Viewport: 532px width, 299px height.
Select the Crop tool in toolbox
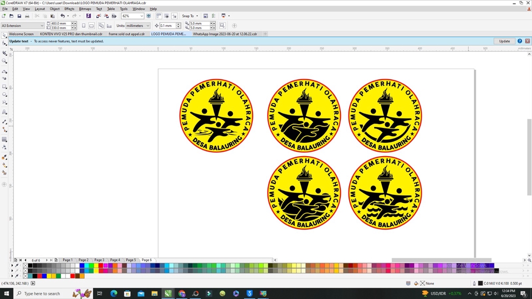pyautogui.click(x=4, y=53)
